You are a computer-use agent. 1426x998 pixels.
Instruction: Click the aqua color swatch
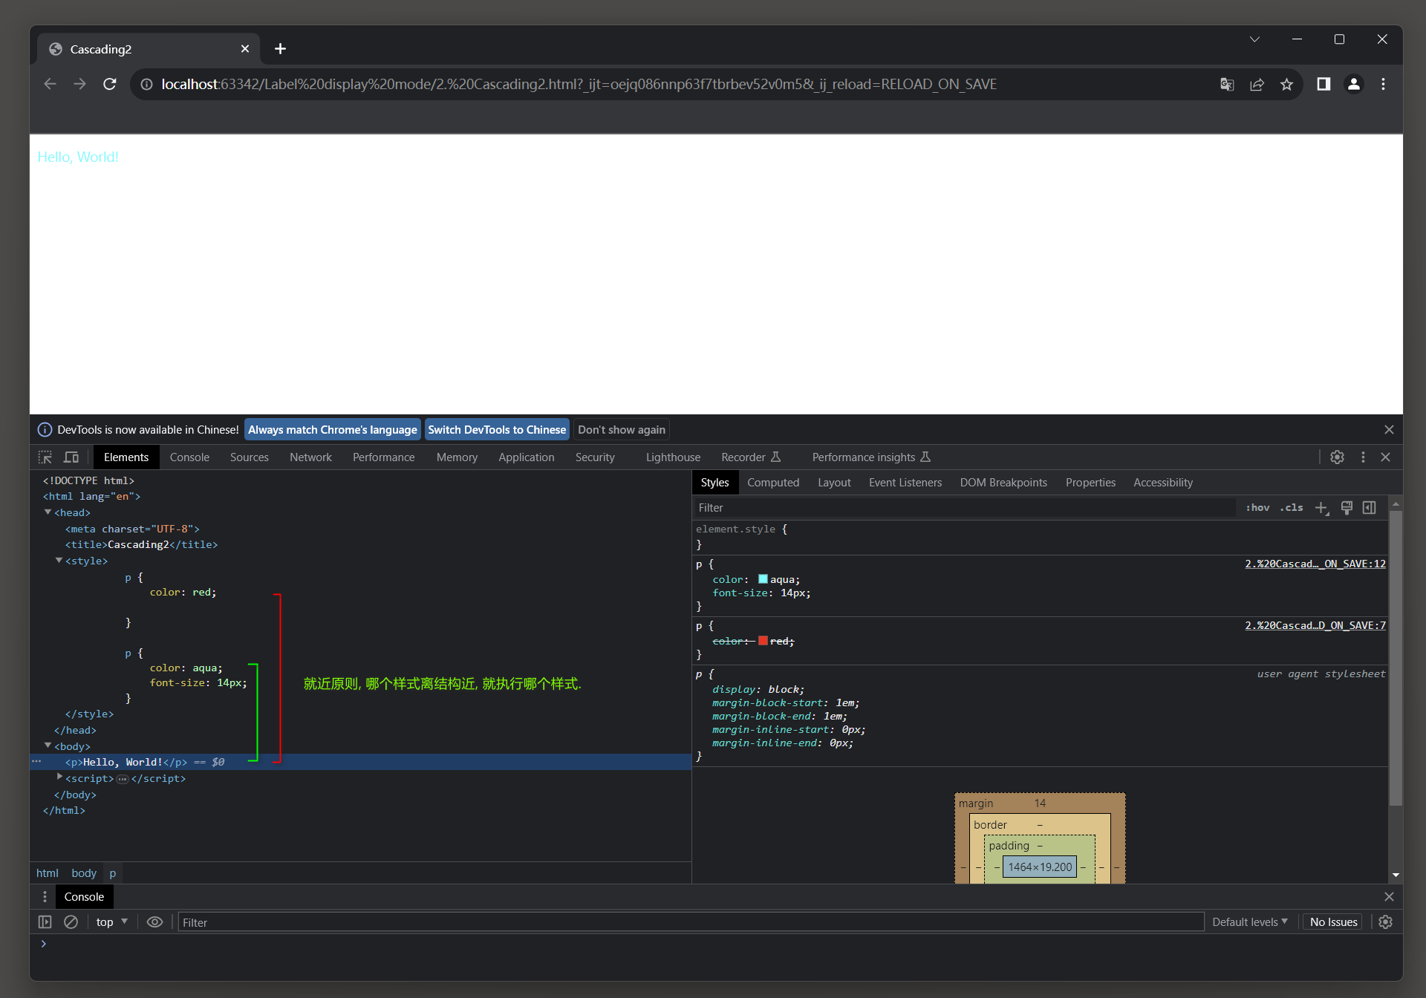click(763, 579)
